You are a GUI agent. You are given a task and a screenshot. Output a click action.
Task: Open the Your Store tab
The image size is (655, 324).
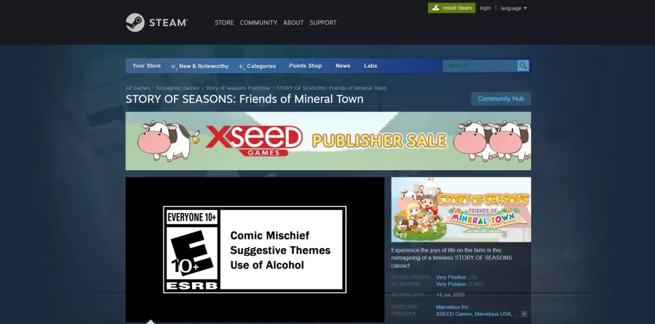tap(146, 66)
